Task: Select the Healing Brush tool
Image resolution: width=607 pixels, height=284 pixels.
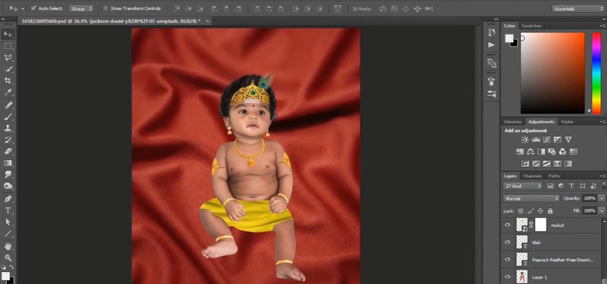Action: [8, 105]
